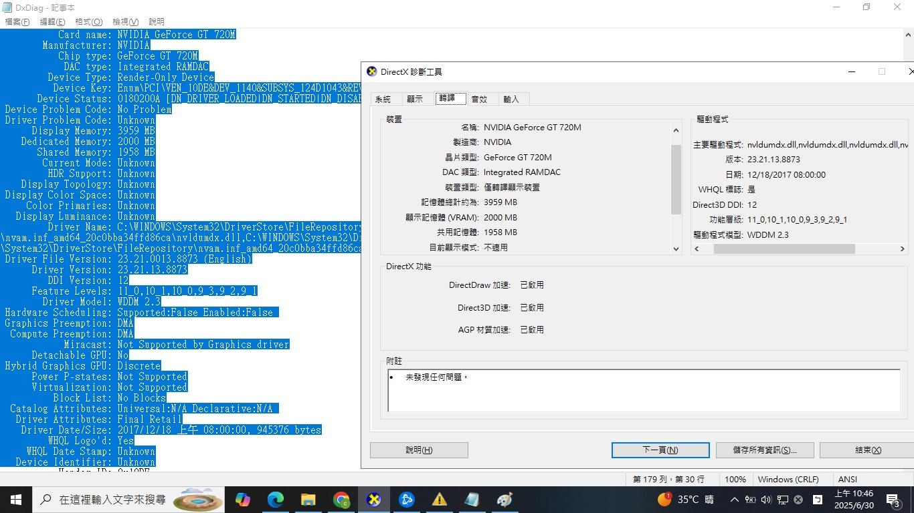
Task: Click the input method indicator in tray
Action: pos(817,500)
